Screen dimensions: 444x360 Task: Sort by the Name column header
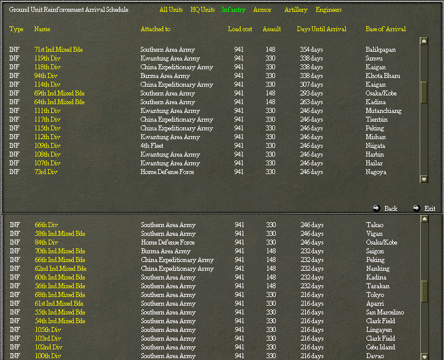click(42, 29)
